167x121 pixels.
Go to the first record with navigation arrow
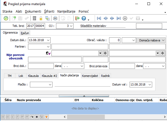pos(99,18)
